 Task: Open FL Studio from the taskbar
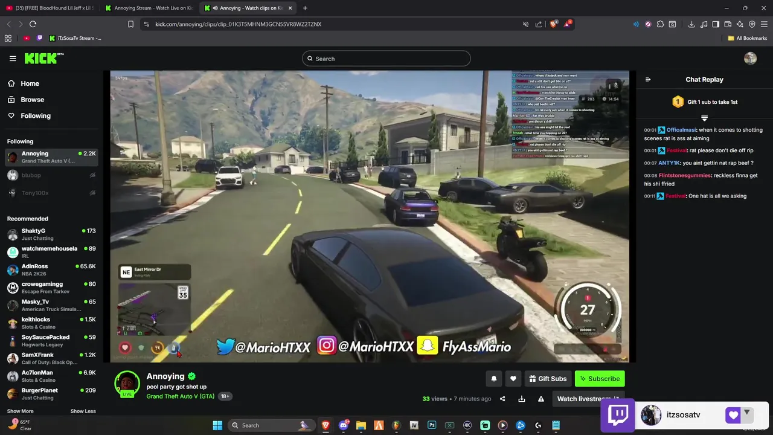[x=396, y=425]
